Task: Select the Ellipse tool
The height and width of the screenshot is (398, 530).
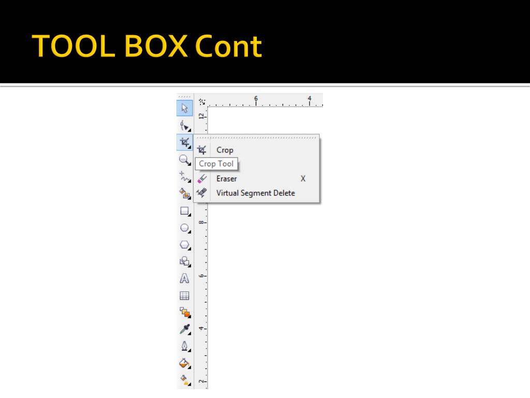Action: click(x=185, y=228)
